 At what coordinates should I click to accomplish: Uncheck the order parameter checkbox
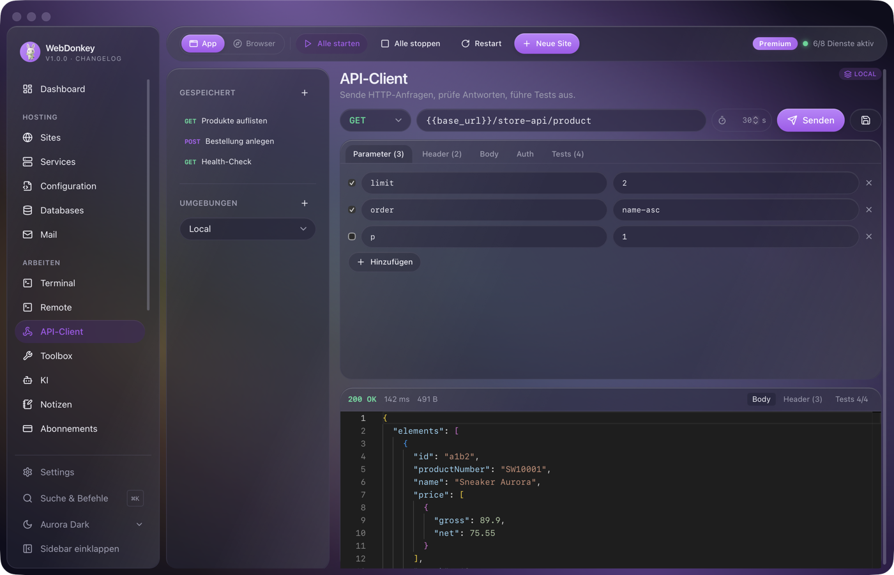click(352, 210)
